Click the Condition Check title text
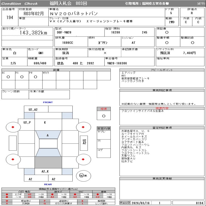Image resolution: width=206 pixels, height=206 pixels. point(20,4)
